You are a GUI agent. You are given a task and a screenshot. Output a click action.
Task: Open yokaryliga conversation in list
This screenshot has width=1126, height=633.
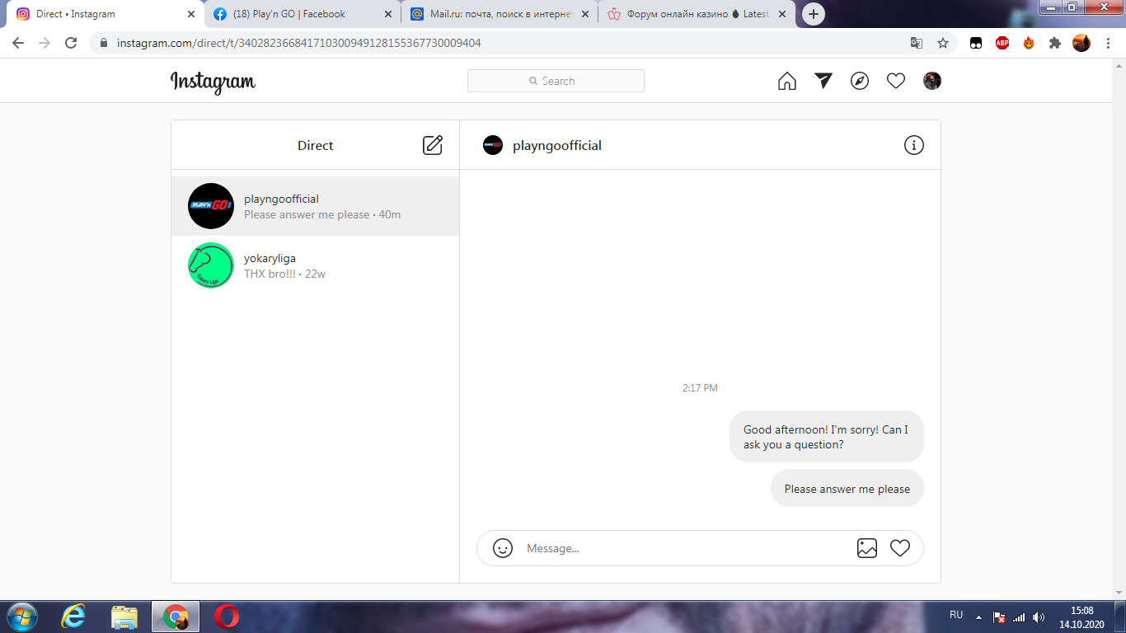tap(315, 265)
